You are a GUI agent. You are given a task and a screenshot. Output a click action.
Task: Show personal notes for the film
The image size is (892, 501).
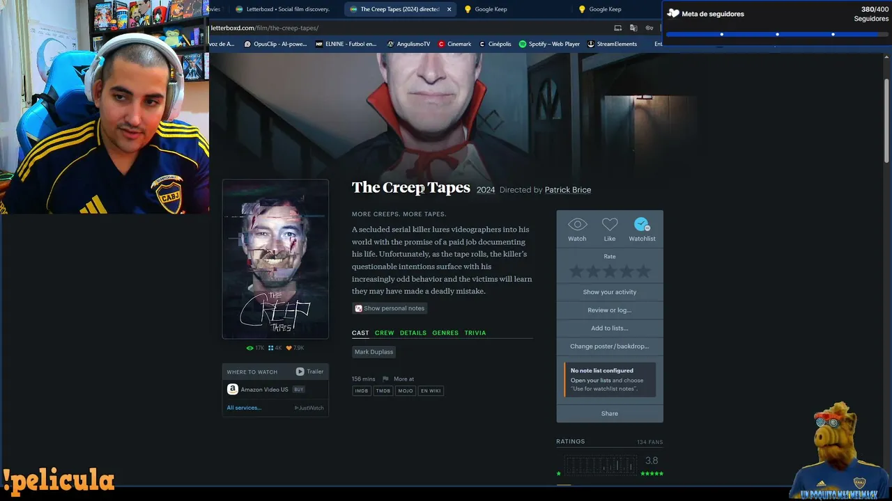[x=390, y=308]
